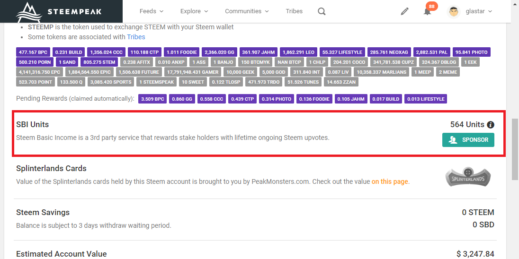Open notifications bell with 88 badge
Viewport: 519px width, 259px height.
pyautogui.click(x=428, y=11)
